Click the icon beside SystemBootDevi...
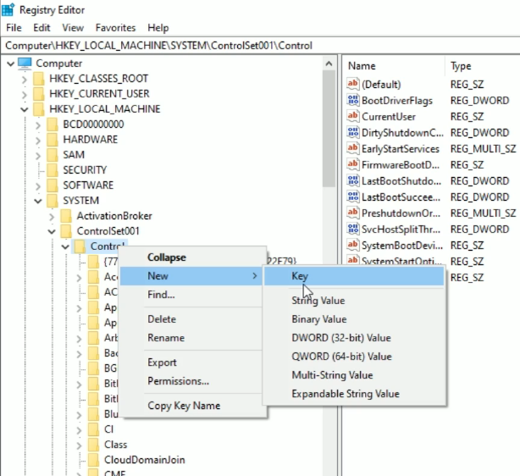 353,245
